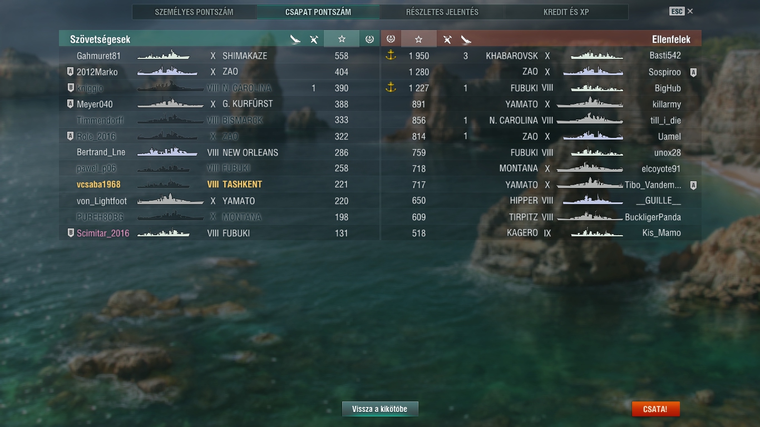Sort enemies by aircraft shot down icon
The image size is (760, 427).
[447, 39]
